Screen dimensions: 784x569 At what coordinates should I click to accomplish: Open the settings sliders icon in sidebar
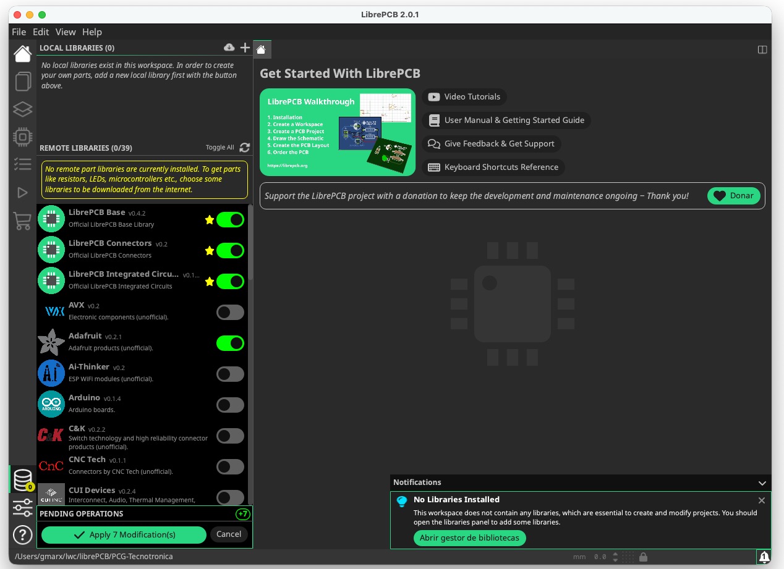point(22,508)
